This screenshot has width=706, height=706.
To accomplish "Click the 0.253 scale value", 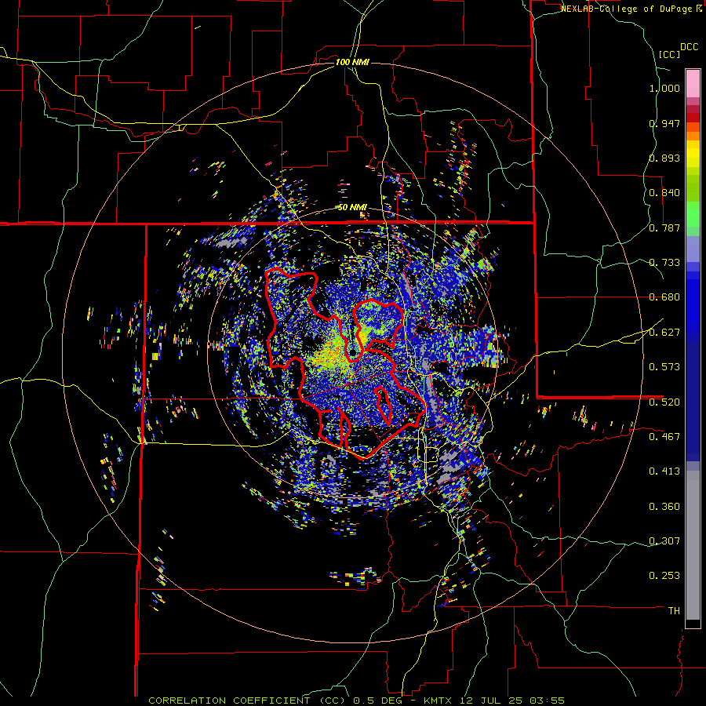I will (664, 576).
